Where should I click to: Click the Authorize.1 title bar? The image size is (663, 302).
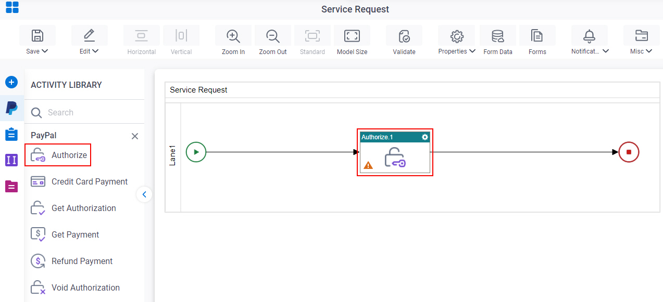[395, 137]
